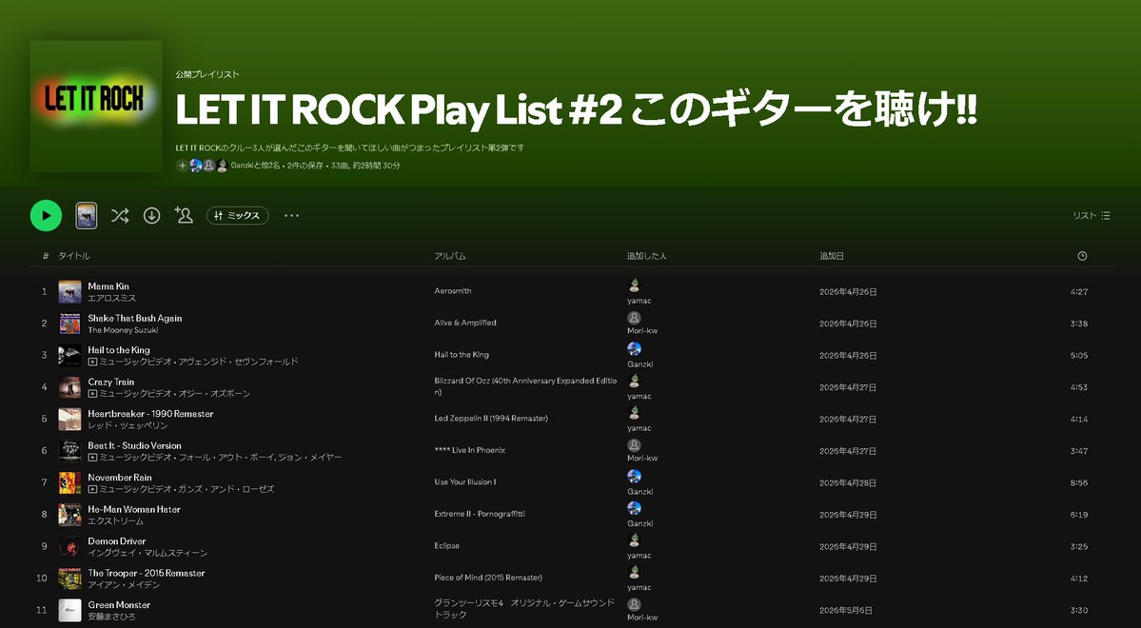Open Mori-kw avatar on Green Monster row

pyautogui.click(x=634, y=605)
